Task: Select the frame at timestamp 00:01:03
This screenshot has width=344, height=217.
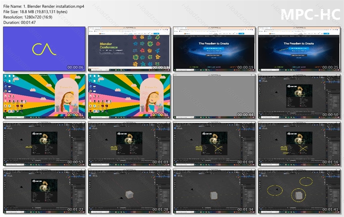Action: 129,143
